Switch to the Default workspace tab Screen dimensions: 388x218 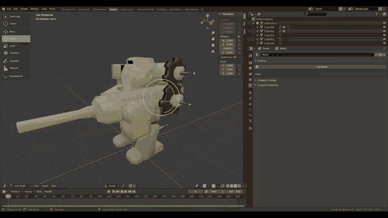(113, 10)
